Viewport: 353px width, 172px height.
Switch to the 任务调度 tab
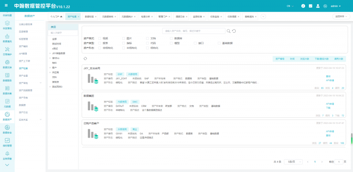(x=233, y=17)
